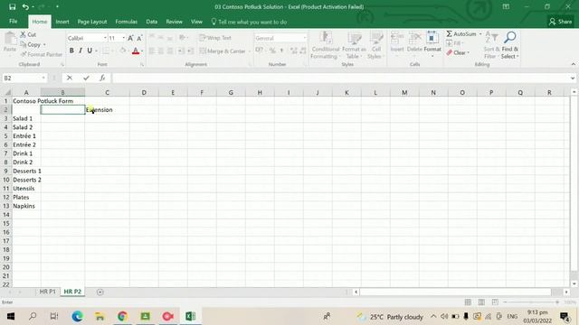The image size is (579, 325).
Task: Switch to Normal view icon in status bar
Action: coord(468,302)
